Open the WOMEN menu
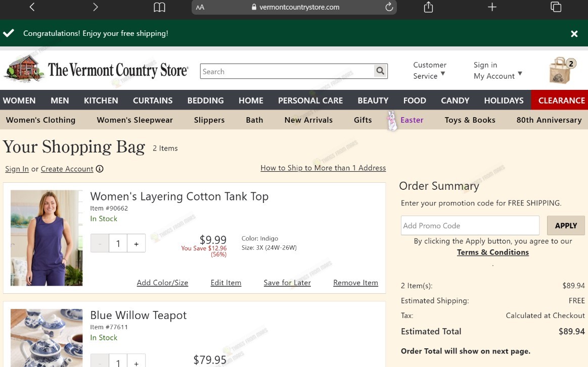588x367 pixels. pos(19,100)
